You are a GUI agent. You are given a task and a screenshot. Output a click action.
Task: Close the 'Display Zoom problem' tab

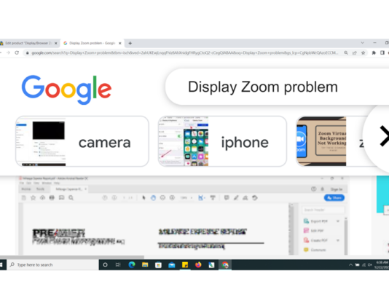click(119, 43)
